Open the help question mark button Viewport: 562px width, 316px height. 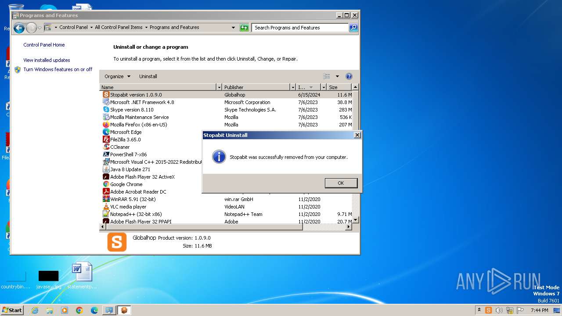(349, 76)
